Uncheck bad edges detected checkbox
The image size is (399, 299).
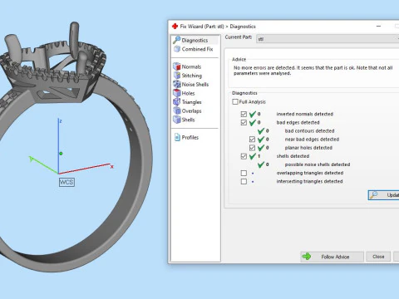click(x=244, y=122)
